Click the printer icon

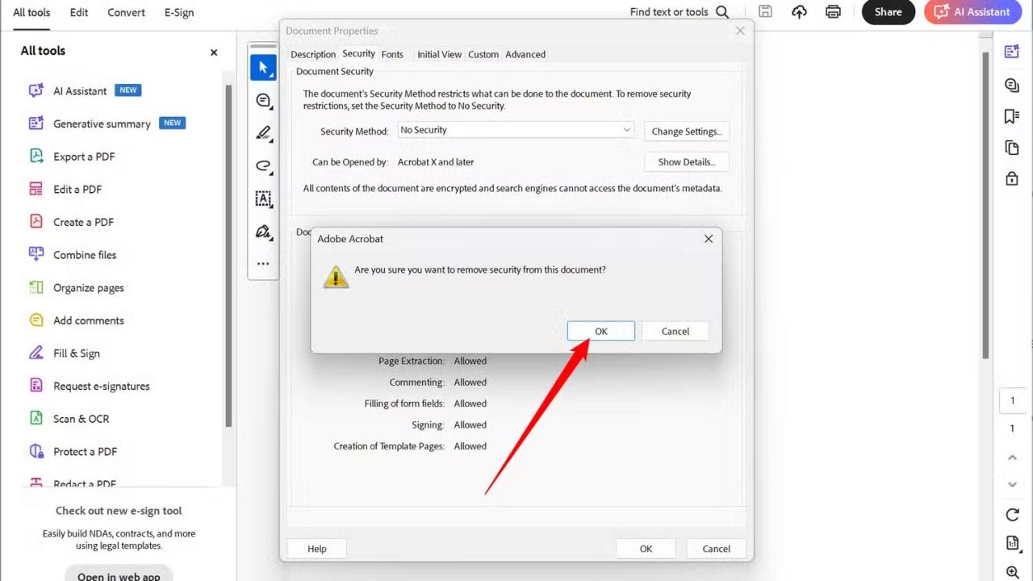coord(834,12)
